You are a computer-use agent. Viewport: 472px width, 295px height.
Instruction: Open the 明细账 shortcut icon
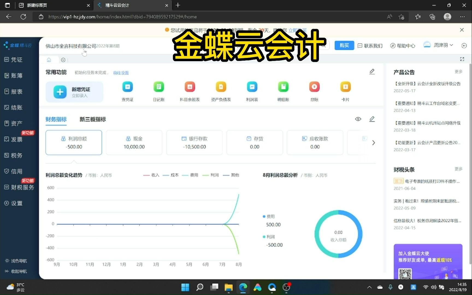(283, 87)
